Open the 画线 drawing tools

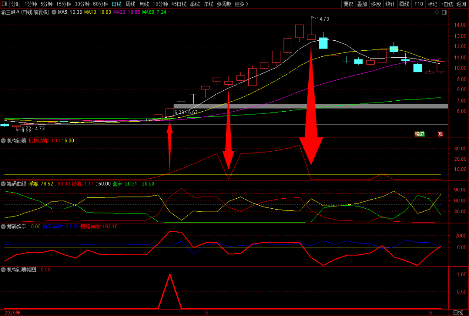coord(404,4)
